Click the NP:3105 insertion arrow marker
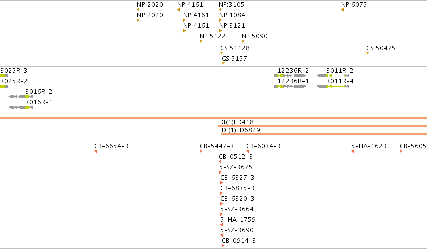427x249 pixels. [220, 10]
